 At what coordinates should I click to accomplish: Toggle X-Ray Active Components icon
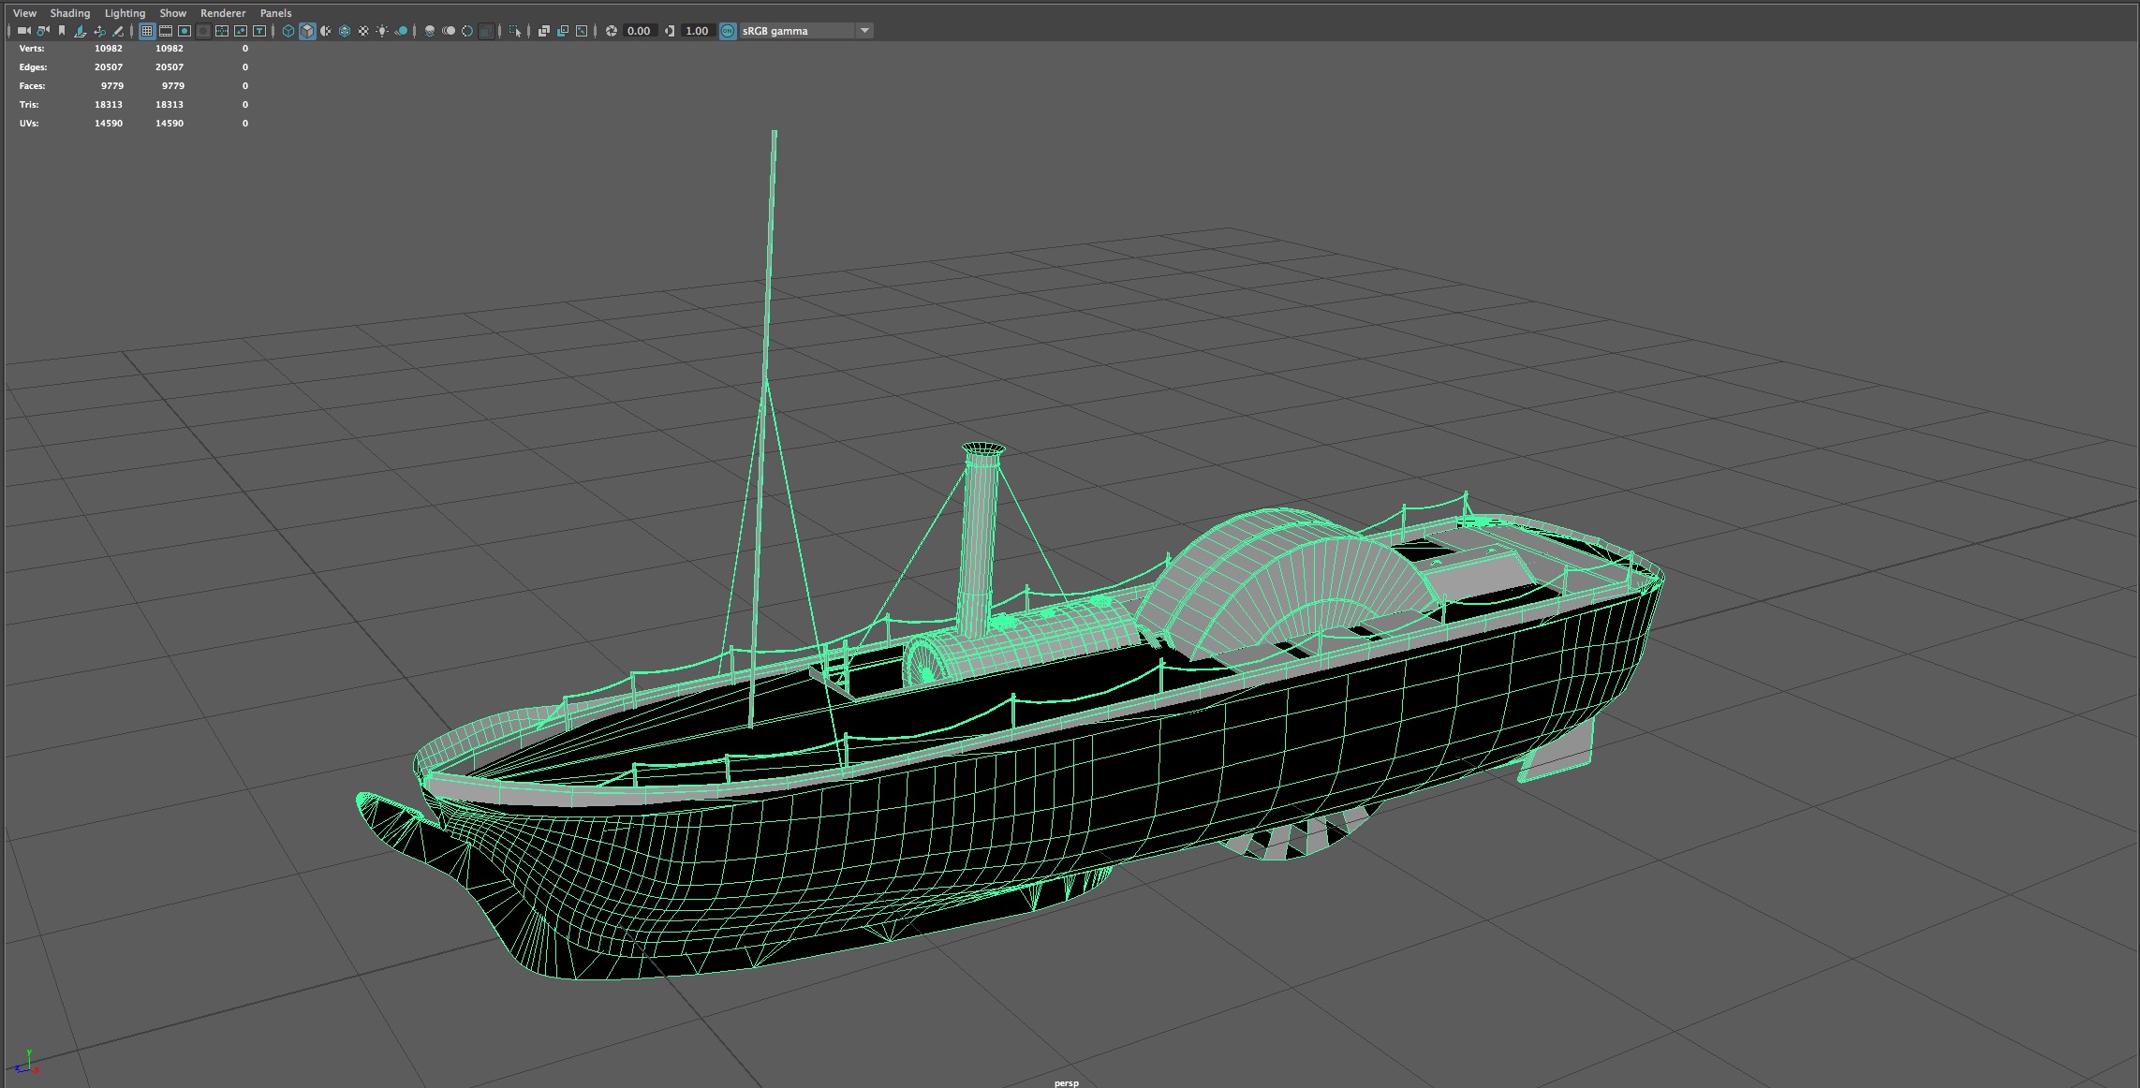(562, 31)
